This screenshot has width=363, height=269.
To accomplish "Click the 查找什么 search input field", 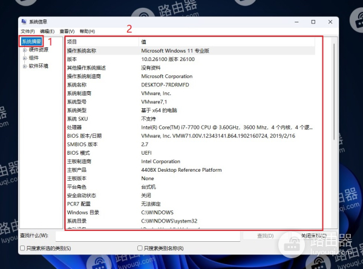I will point(148,236).
